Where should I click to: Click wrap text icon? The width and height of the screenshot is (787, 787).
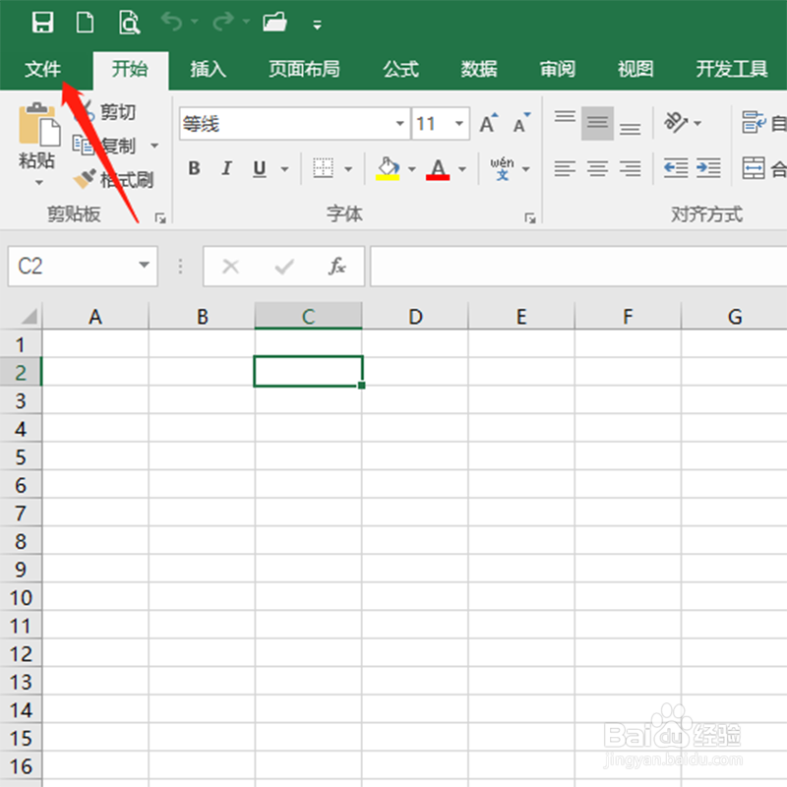pos(754,122)
